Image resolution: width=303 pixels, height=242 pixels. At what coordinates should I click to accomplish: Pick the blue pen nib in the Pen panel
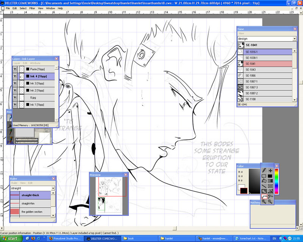click(x=9, y=118)
